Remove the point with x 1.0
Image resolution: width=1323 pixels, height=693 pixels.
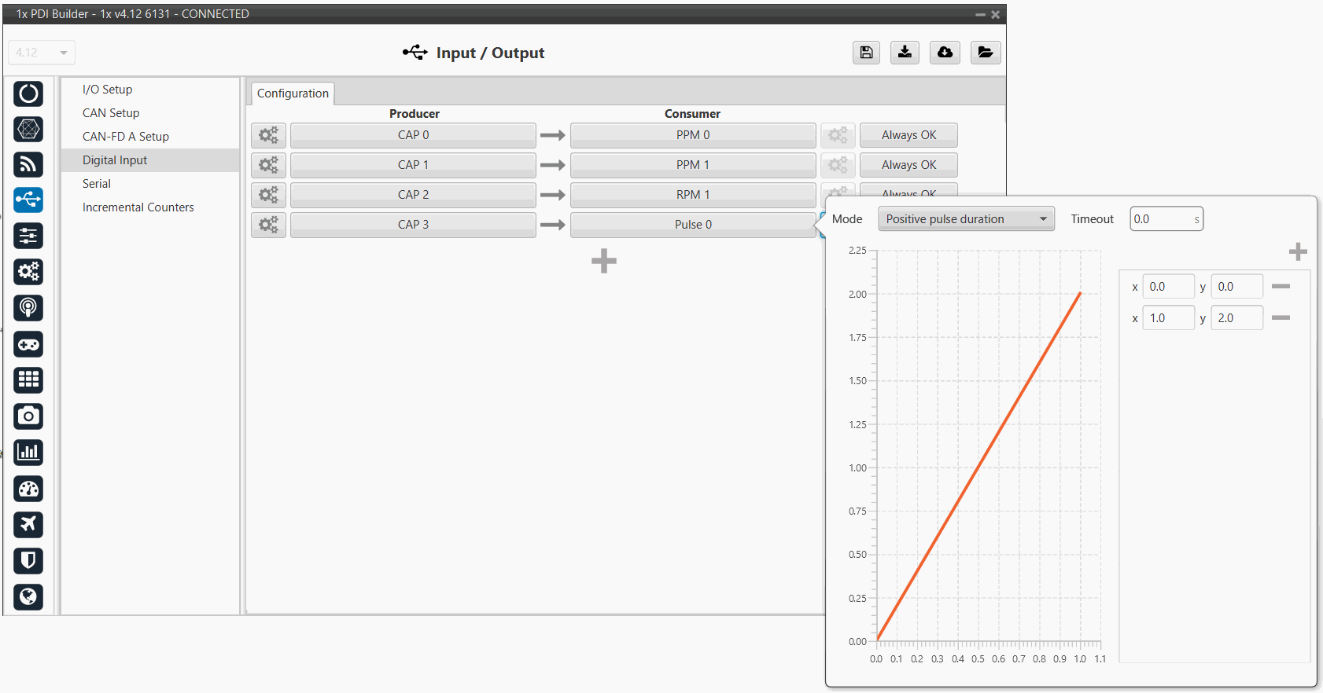[1281, 317]
